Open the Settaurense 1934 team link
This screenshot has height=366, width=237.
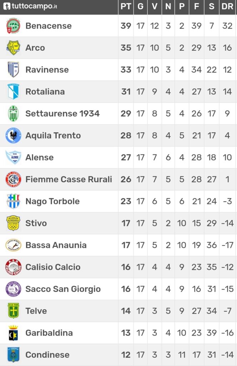coord(62,113)
